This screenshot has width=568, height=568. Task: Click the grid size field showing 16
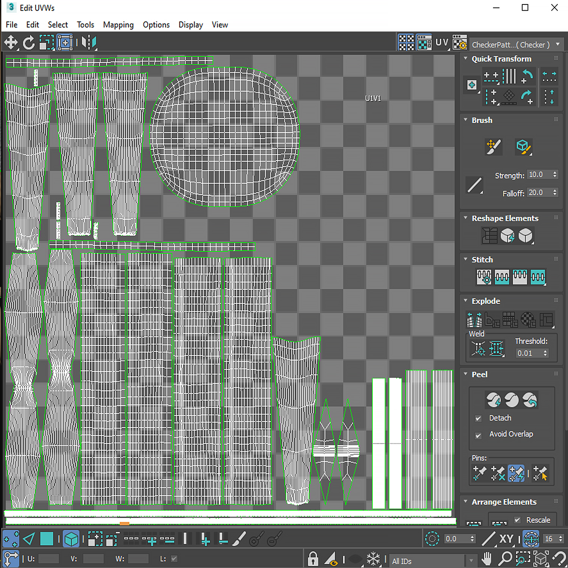(x=550, y=538)
